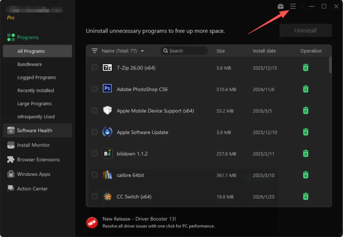343x237 pixels.
Task: Click trash icon for 7-Zip 26.00
Action: [306, 68]
